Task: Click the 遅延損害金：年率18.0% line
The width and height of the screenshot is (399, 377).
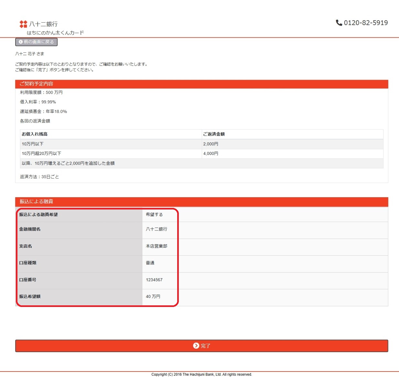Action: coord(43,111)
